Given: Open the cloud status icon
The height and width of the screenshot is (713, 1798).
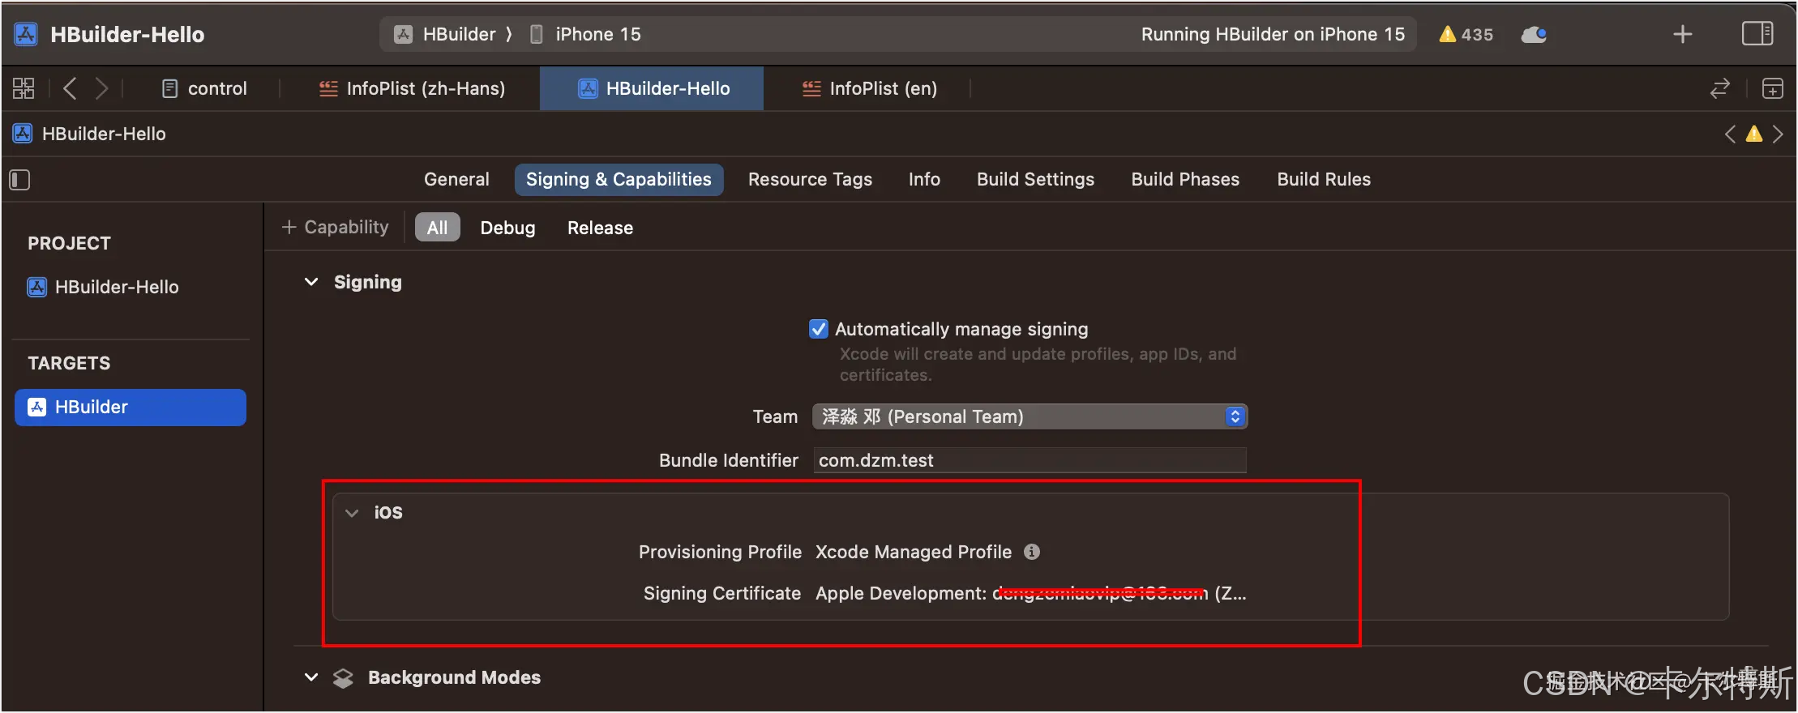Looking at the screenshot, I should pos(1534,35).
